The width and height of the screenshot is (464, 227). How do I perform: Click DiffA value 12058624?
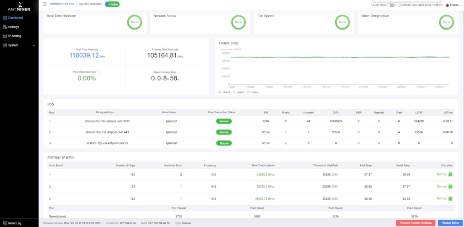(x=336, y=121)
